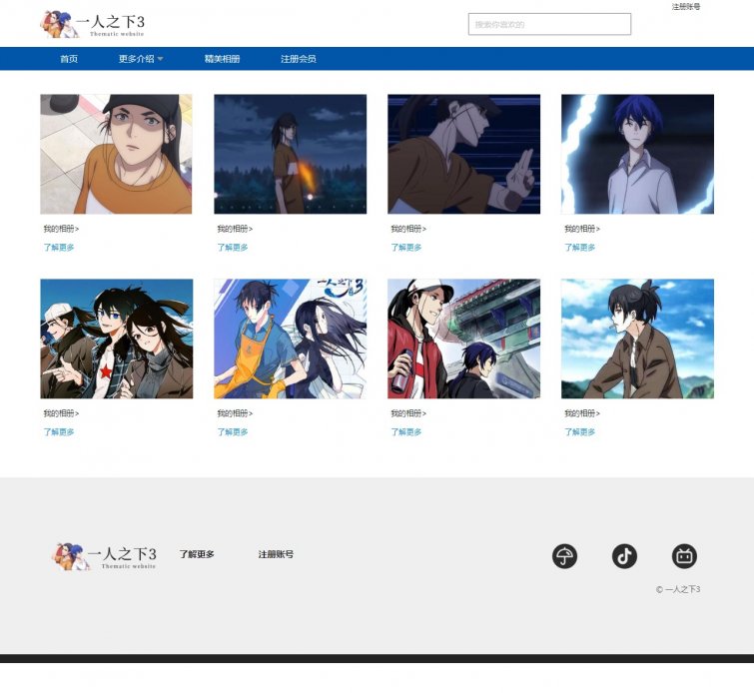Open the TikTok icon in footer

tap(624, 556)
